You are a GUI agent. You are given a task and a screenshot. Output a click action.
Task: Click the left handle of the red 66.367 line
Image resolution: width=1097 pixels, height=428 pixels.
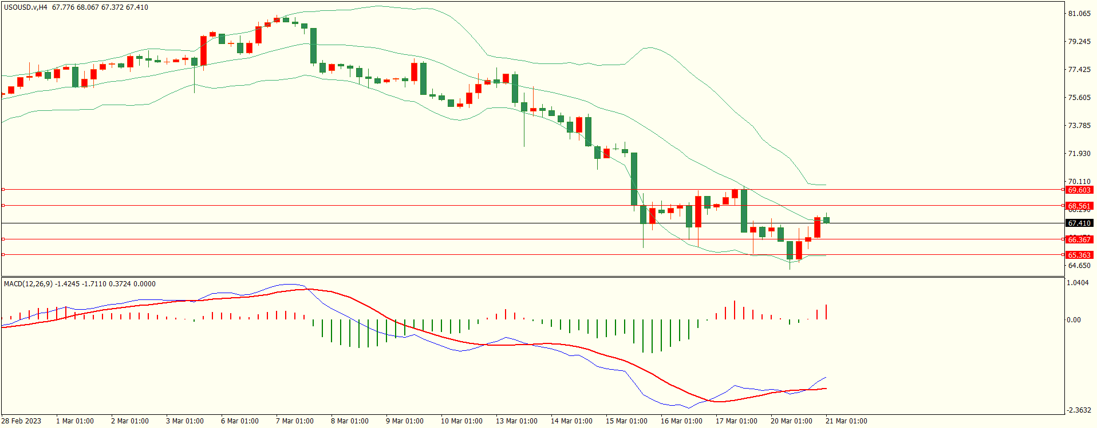(3, 239)
